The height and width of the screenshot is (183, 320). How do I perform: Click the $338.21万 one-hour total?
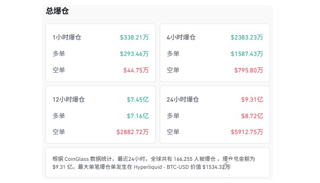click(x=134, y=37)
